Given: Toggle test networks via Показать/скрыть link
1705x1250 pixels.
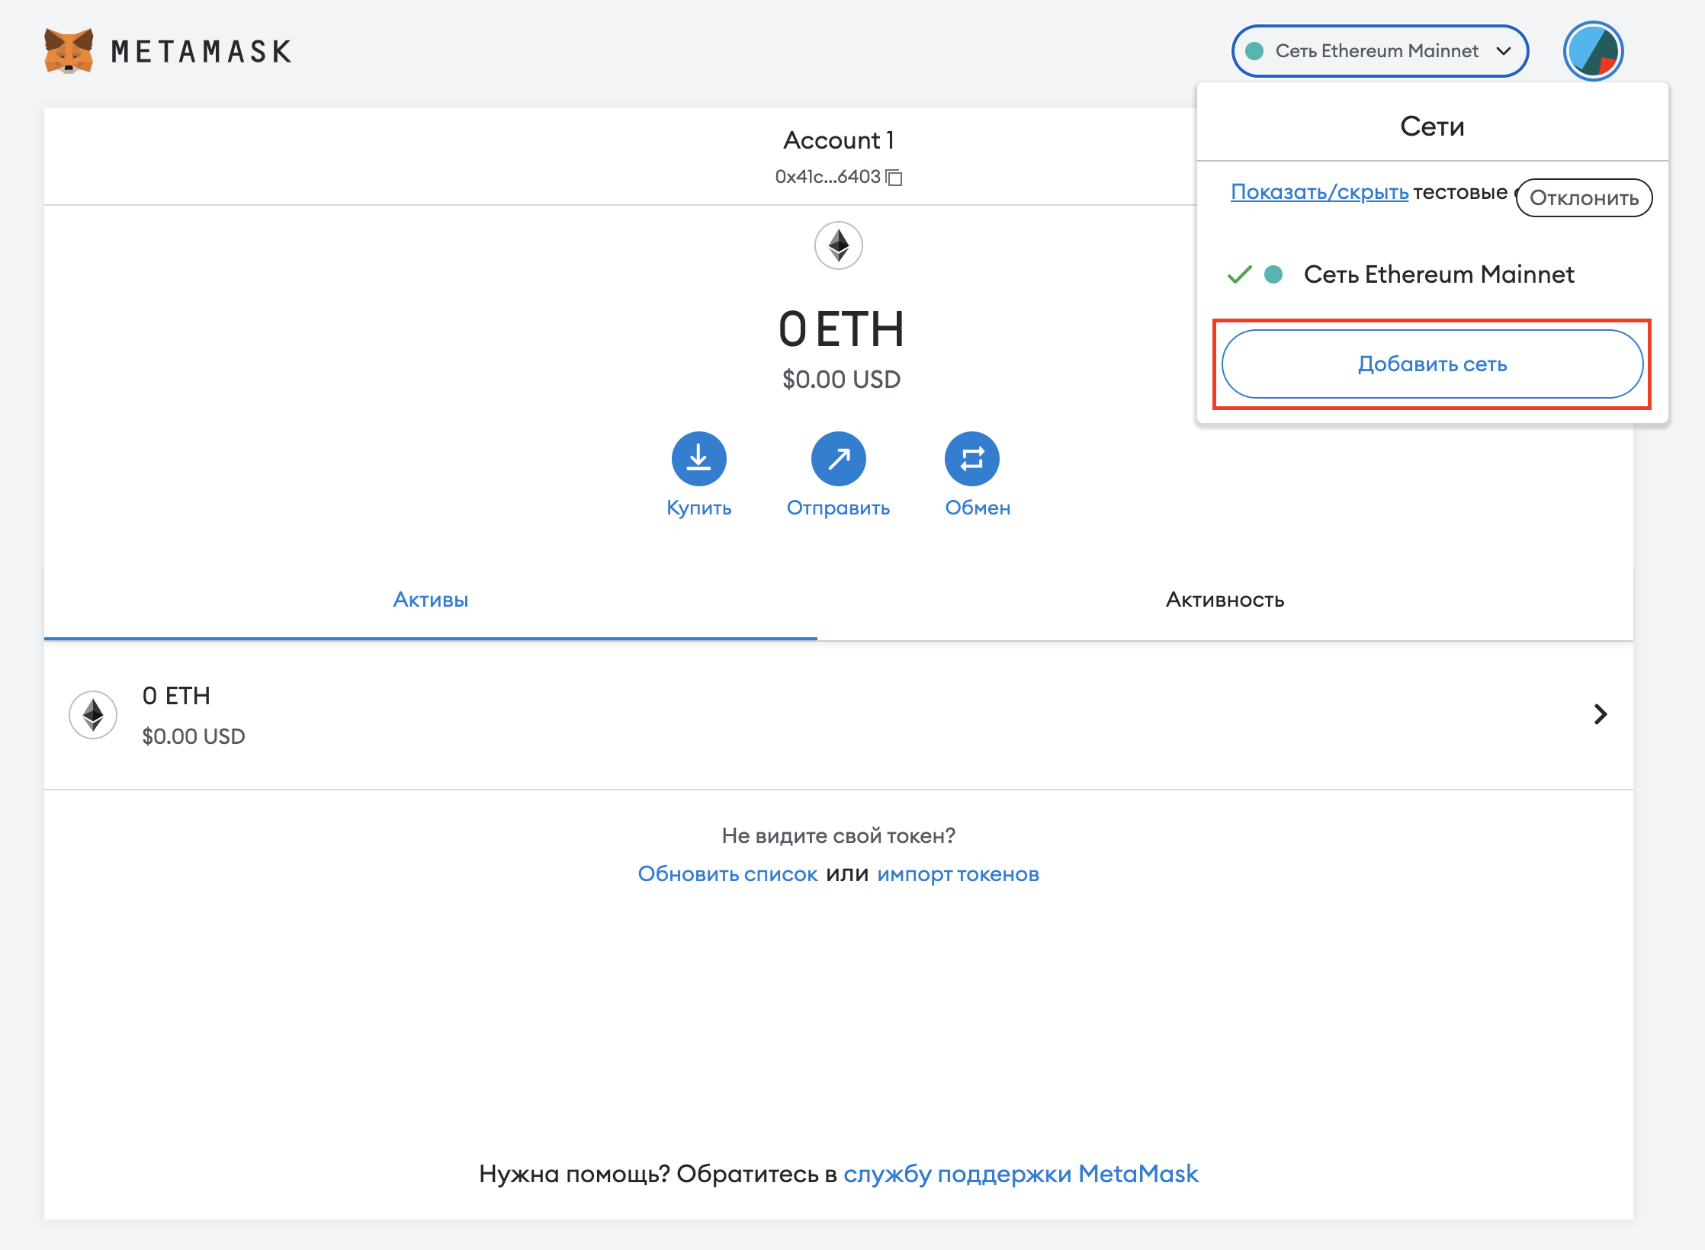Looking at the screenshot, I should tap(1319, 192).
